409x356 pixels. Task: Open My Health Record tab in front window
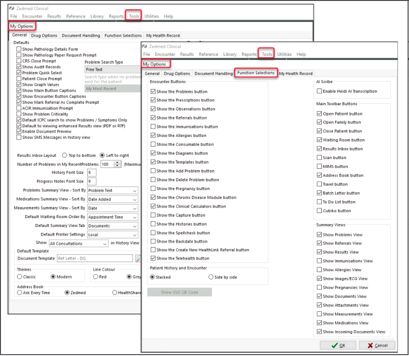point(296,73)
